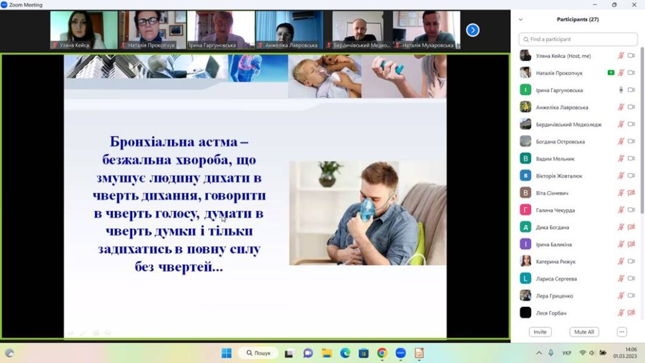Toggle the muted mic icon for Катерина Рижук
The image size is (645, 363).
point(621,262)
